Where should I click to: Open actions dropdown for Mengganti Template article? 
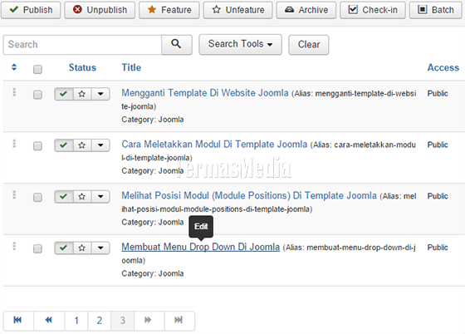pyautogui.click(x=100, y=94)
